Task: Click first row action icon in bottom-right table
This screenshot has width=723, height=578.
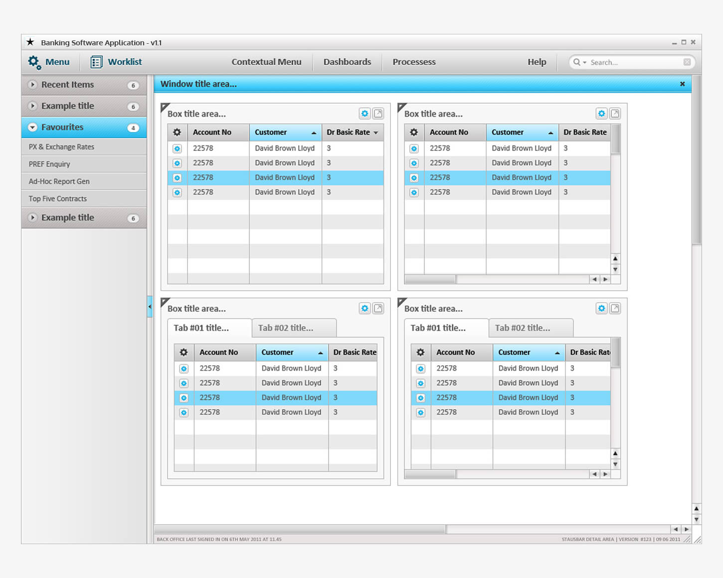Action: [x=420, y=369]
